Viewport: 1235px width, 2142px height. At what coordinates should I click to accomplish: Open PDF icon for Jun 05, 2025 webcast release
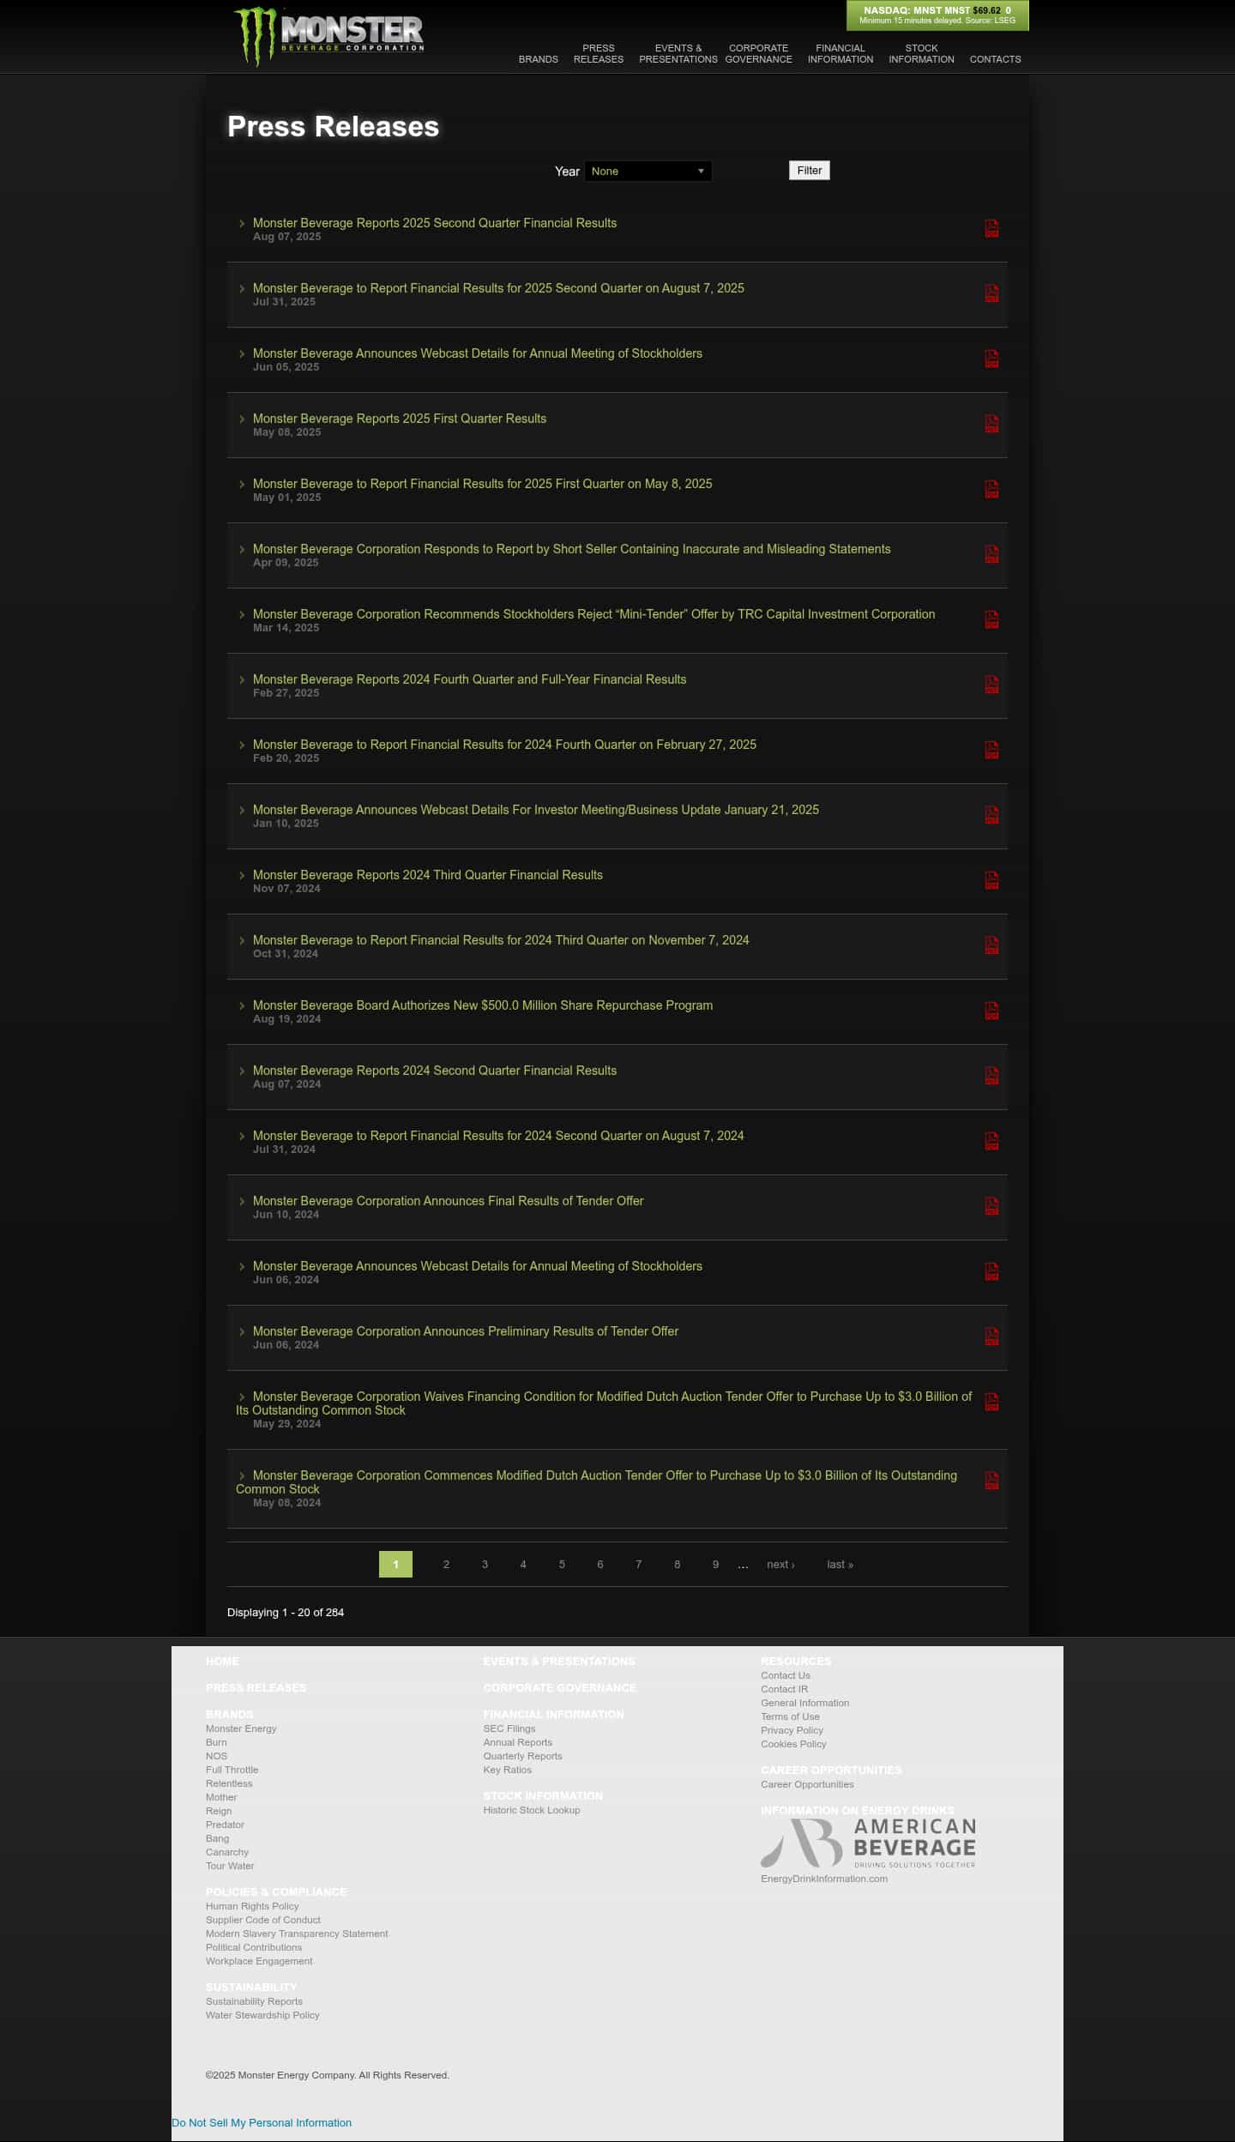[991, 359]
